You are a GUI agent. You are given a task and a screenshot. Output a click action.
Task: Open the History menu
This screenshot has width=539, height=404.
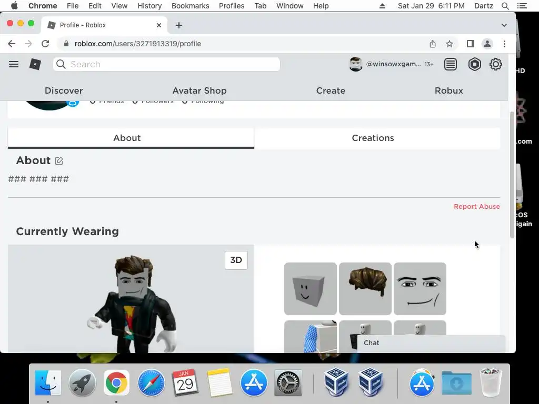coord(149,6)
